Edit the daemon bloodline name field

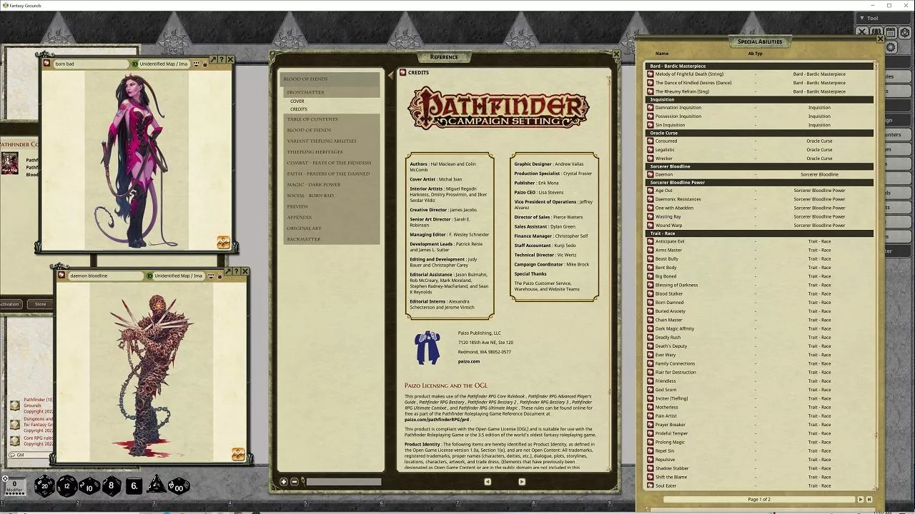click(x=106, y=276)
